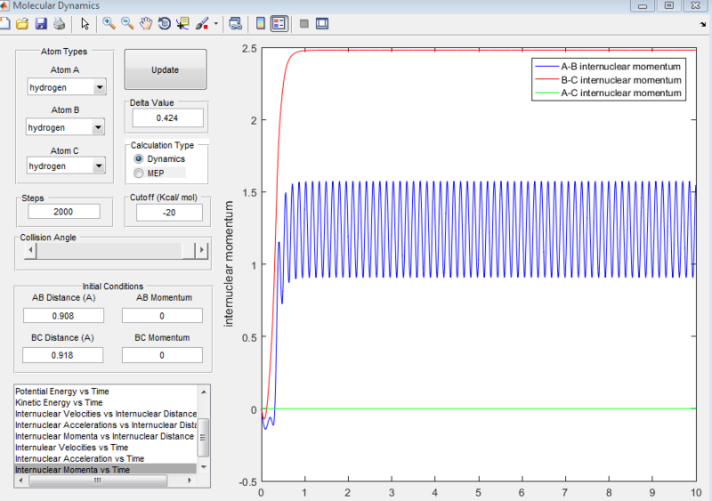Click the Open File folder icon

pyautogui.click(x=22, y=24)
